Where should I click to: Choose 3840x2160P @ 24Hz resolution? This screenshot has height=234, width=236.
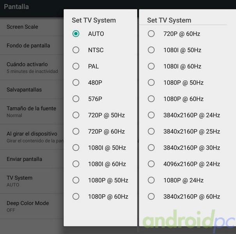pyautogui.click(x=151, y=115)
